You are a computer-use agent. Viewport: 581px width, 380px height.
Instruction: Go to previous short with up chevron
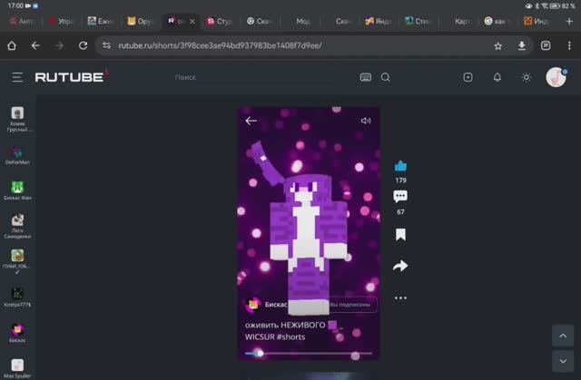click(x=563, y=336)
